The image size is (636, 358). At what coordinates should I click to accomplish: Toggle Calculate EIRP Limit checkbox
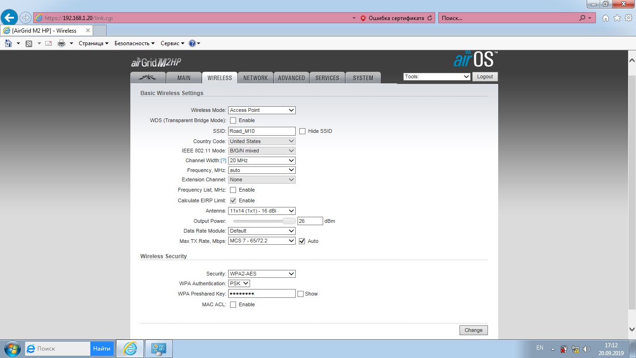coord(233,200)
